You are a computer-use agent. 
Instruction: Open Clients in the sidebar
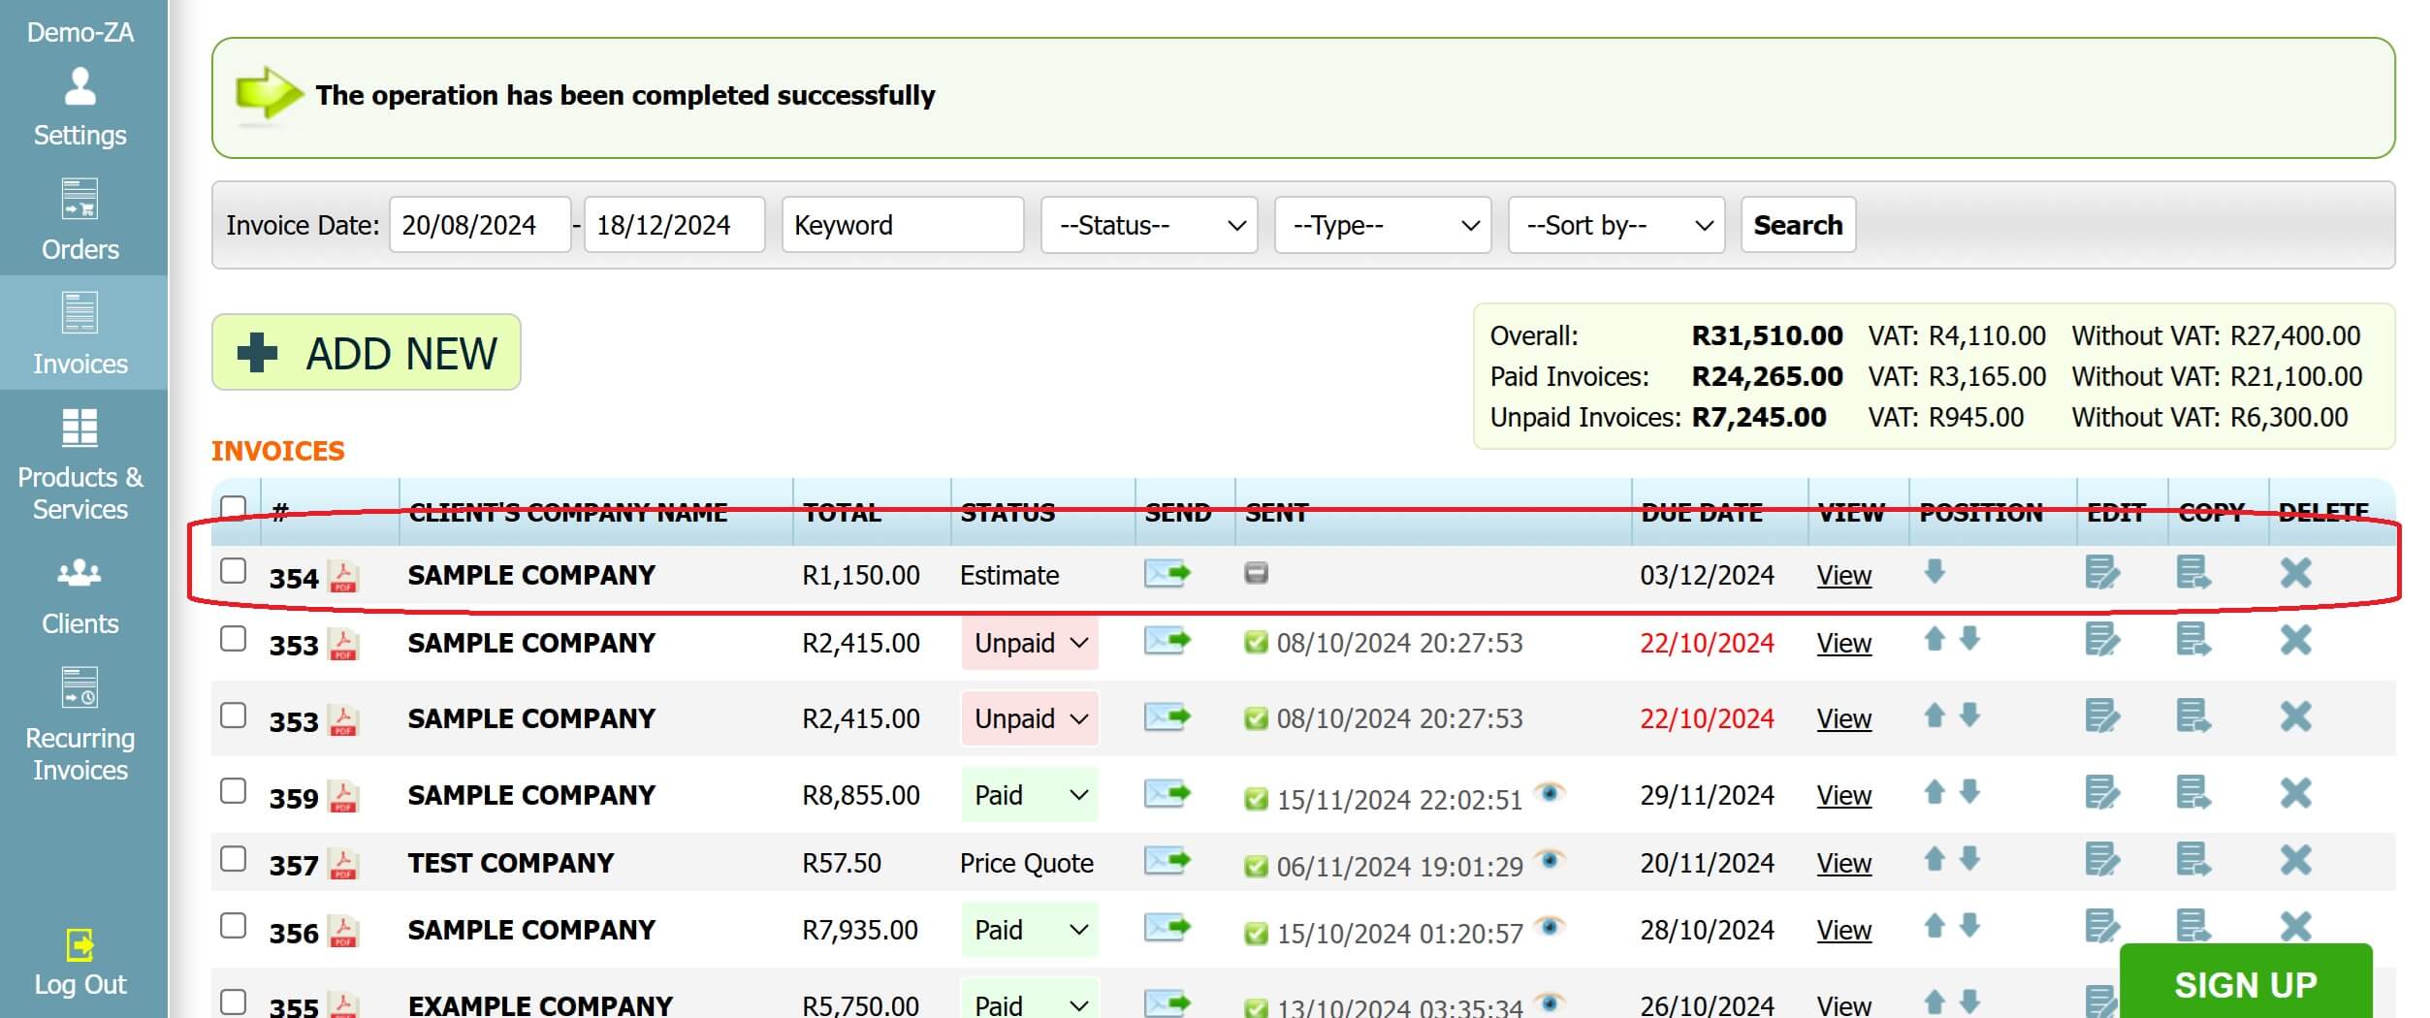(x=80, y=596)
